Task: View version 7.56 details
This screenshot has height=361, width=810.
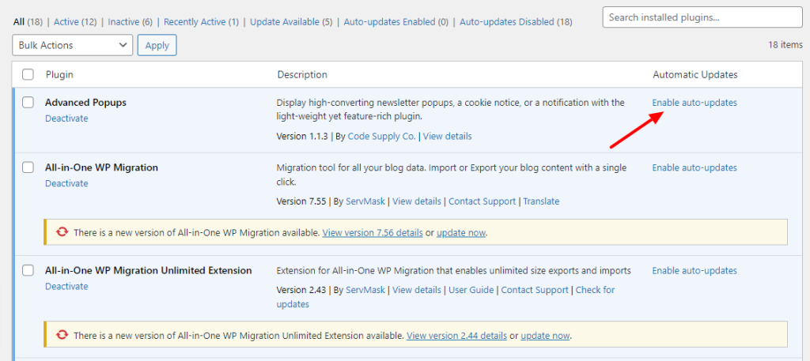Action: pos(373,232)
